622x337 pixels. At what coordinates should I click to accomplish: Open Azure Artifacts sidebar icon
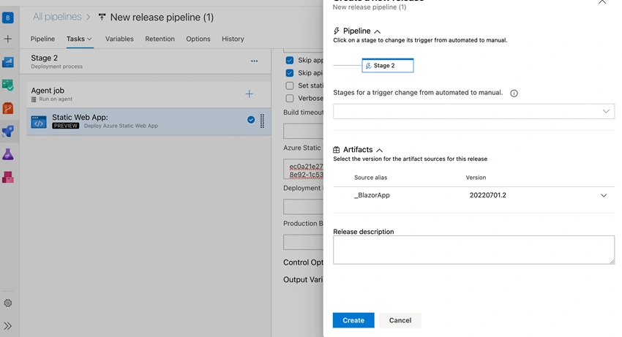(x=8, y=177)
